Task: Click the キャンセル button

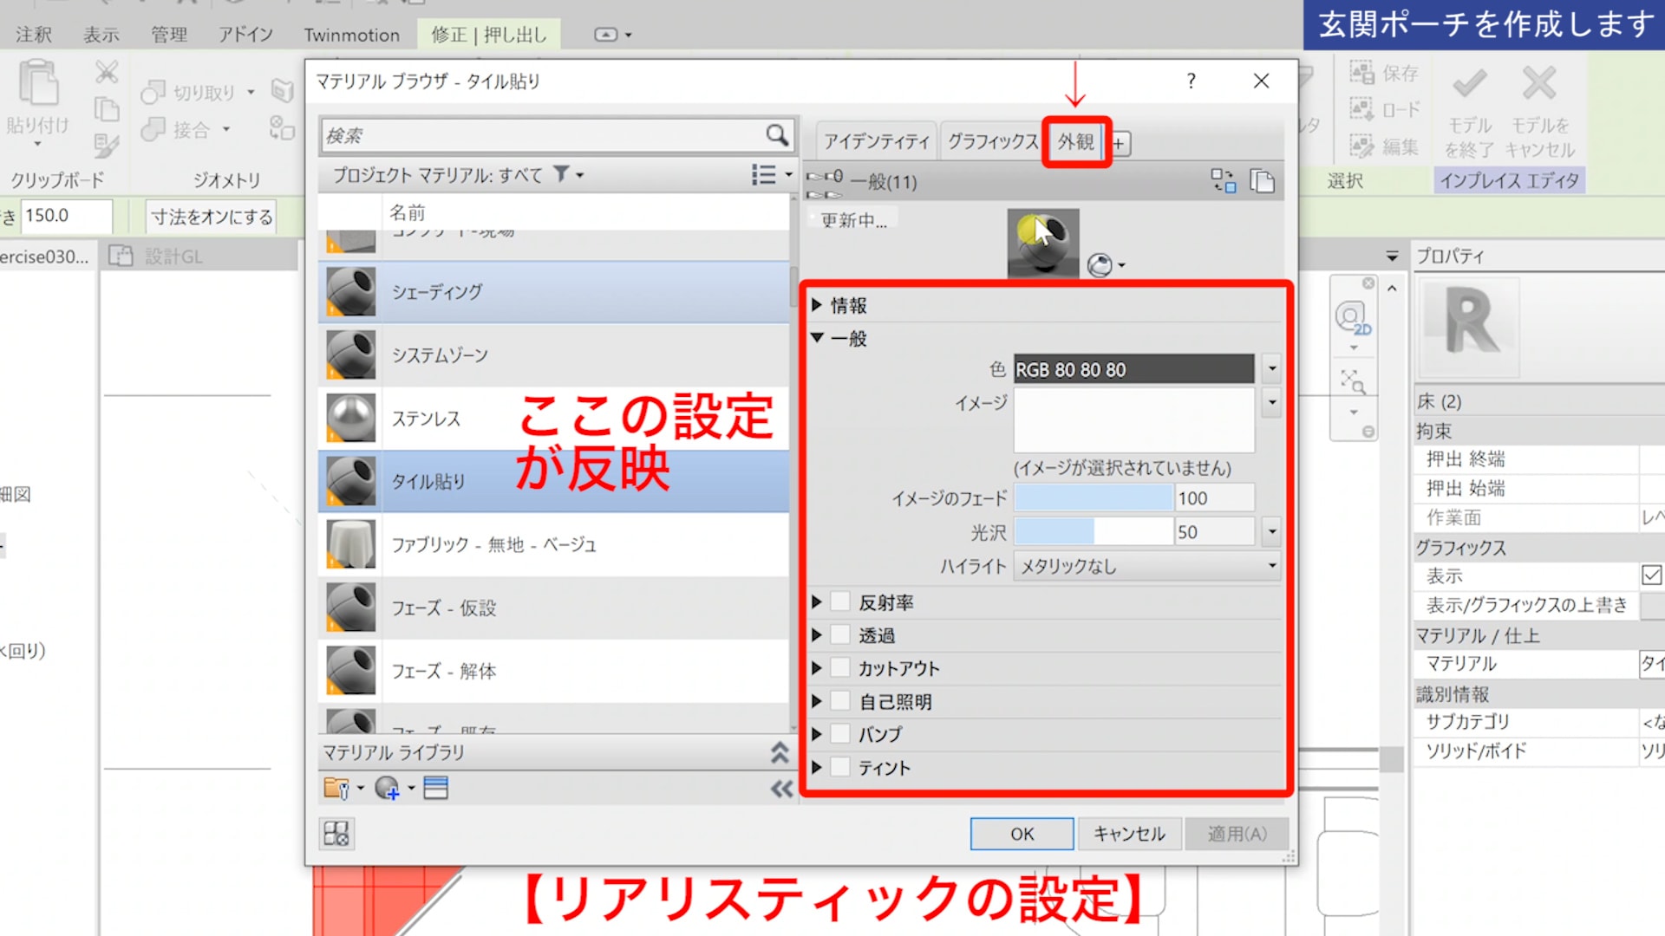Action: click(x=1128, y=834)
